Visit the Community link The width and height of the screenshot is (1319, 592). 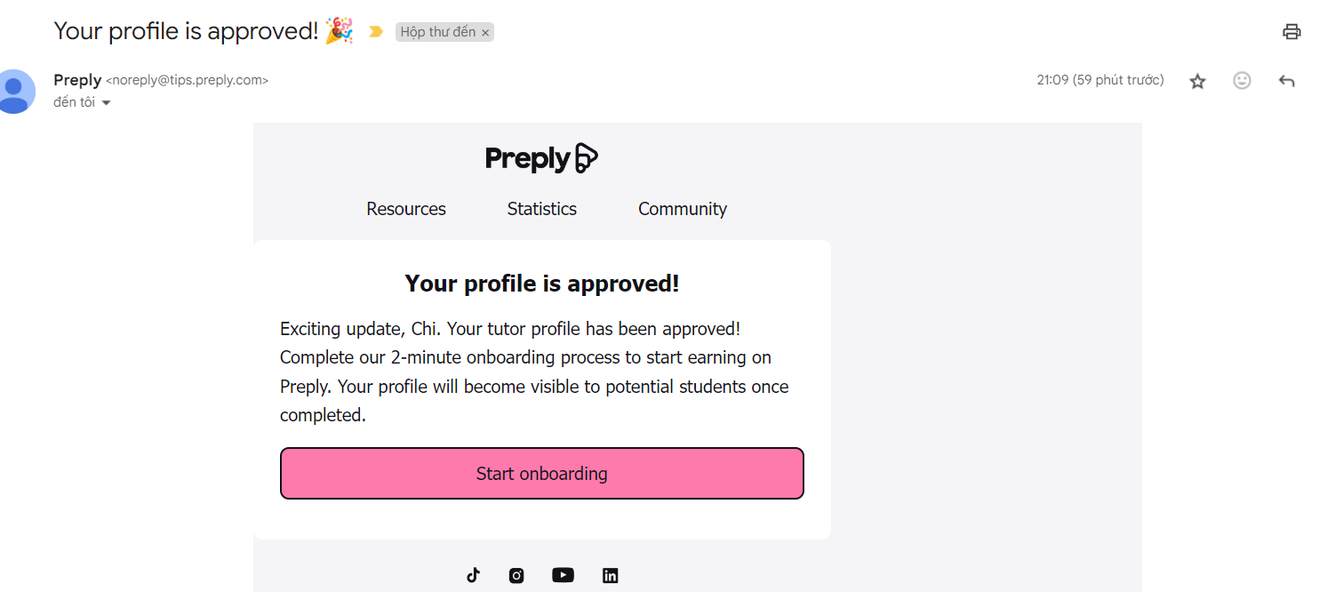(x=683, y=209)
